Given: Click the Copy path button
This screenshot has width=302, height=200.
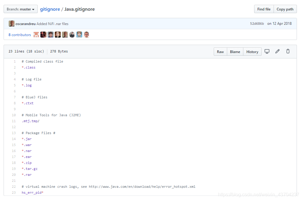Looking at the screenshot, I should 285,9.
